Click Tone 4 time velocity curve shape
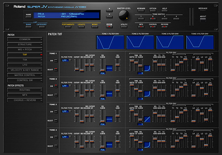222x155 pixels. click(x=147, y=145)
